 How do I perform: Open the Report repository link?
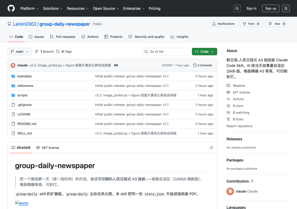pos(240,126)
